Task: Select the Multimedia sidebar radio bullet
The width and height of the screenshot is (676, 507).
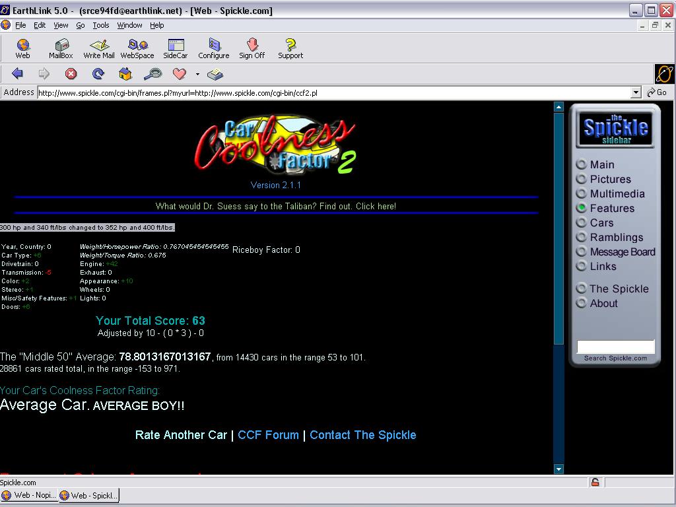Action: (x=581, y=193)
